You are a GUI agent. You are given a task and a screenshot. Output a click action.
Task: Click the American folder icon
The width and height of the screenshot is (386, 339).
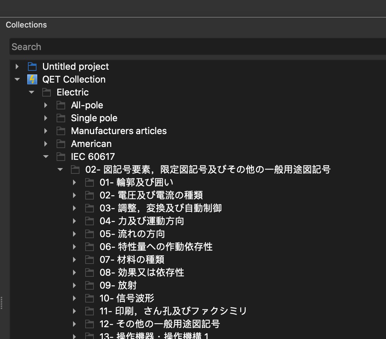61,144
